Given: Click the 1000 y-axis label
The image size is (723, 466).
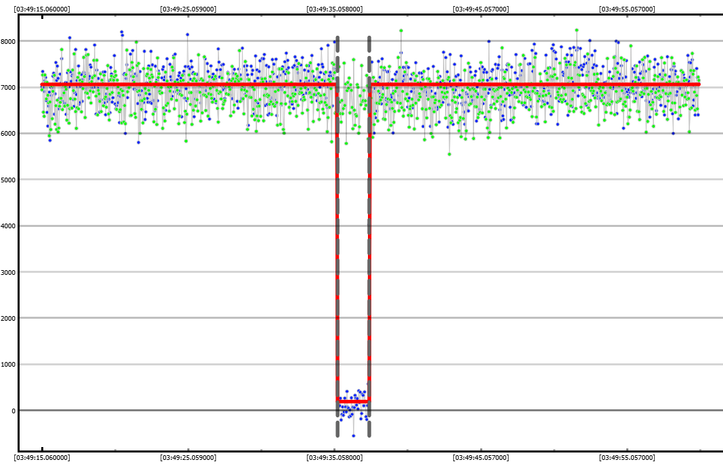Looking at the screenshot, I should click(8, 365).
